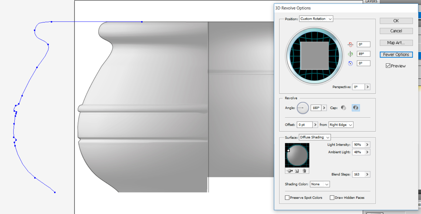Move selected light to back of object
This screenshot has height=214, width=421.
click(x=290, y=171)
